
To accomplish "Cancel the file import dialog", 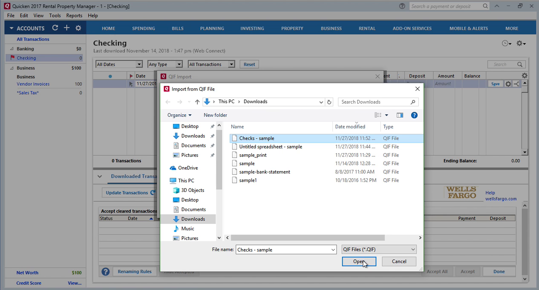I will (399, 261).
